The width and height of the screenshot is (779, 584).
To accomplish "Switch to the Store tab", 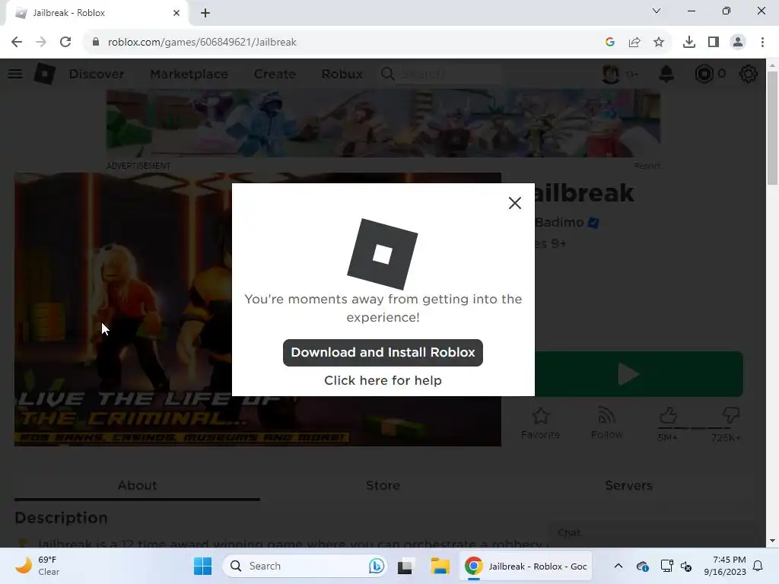I will pyautogui.click(x=383, y=485).
